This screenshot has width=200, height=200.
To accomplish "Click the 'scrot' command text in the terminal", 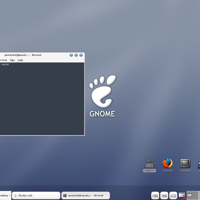I will (5, 64).
